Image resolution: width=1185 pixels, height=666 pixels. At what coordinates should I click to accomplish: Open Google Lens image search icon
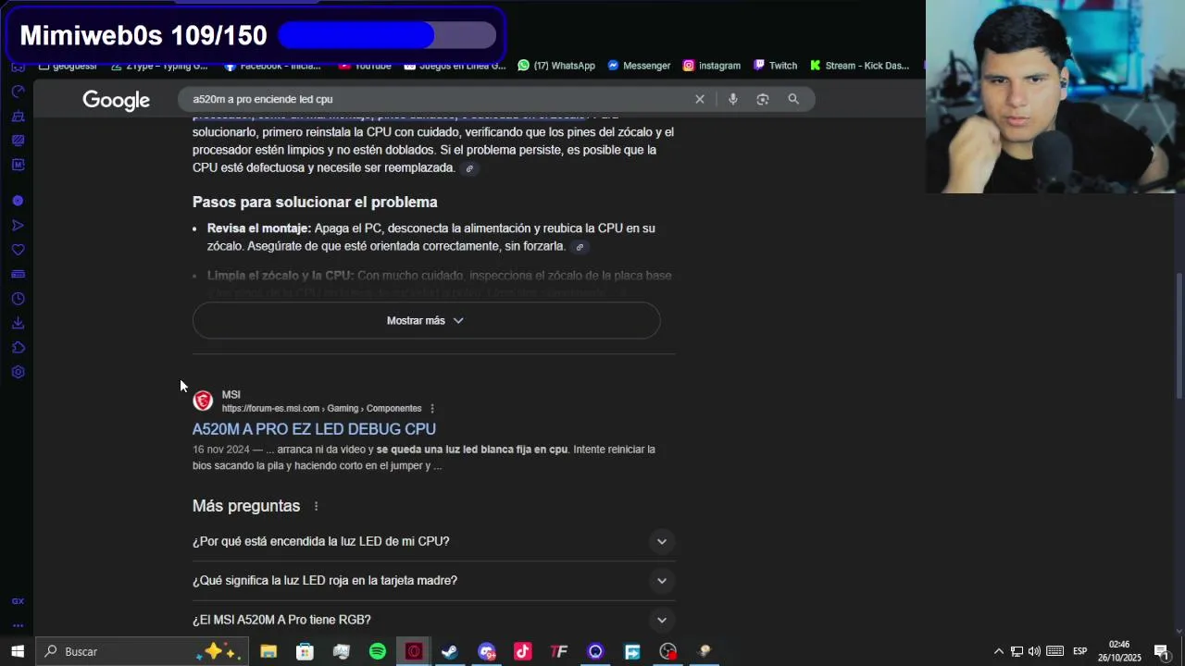point(763,99)
